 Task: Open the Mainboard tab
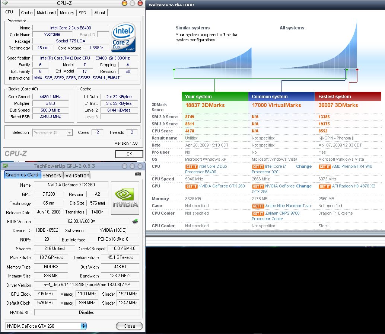pyautogui.click(x=46, y=13)
